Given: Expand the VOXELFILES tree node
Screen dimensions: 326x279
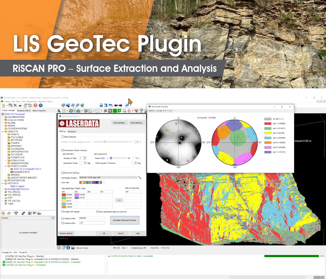Looking at the screenshot, I should click(6, 161).
